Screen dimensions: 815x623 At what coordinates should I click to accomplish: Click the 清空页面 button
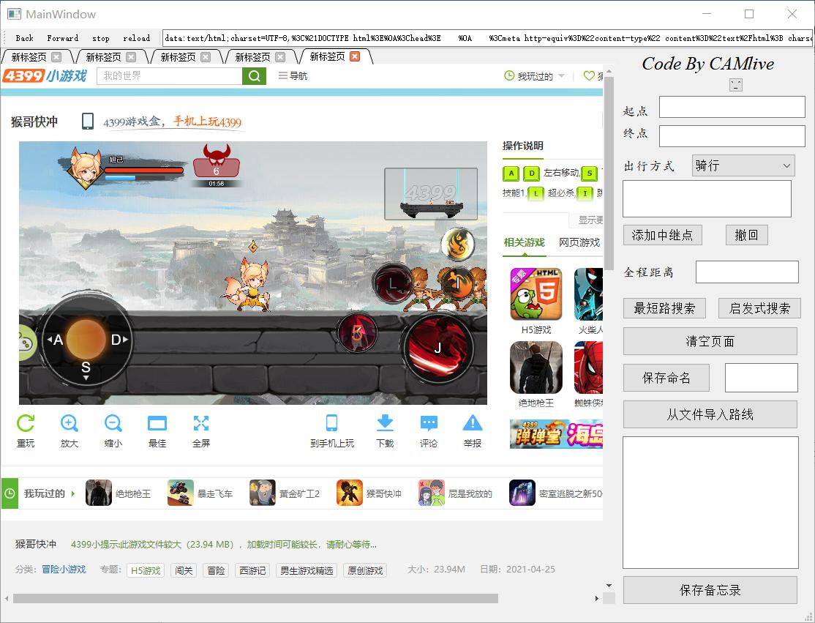[710, 341]
